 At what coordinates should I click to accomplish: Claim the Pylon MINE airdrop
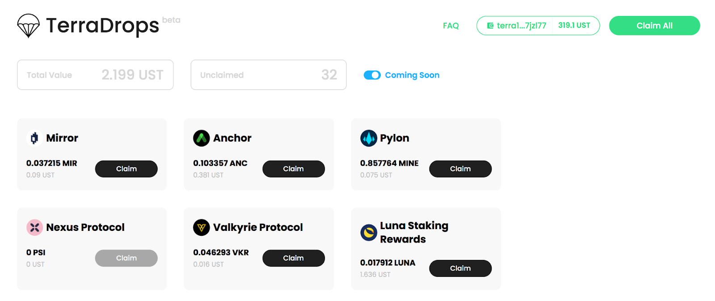click(x=460, y=169)
